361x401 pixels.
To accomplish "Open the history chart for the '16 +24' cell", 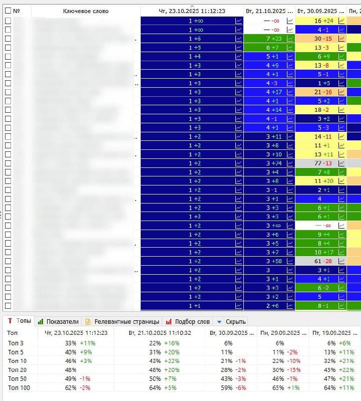I will pos(341,21).
